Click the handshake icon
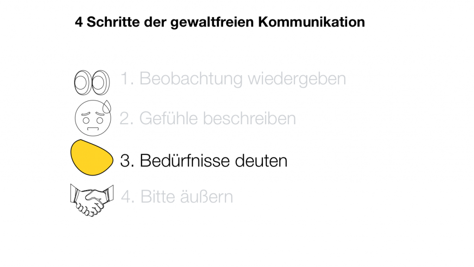 coord(92,198)
